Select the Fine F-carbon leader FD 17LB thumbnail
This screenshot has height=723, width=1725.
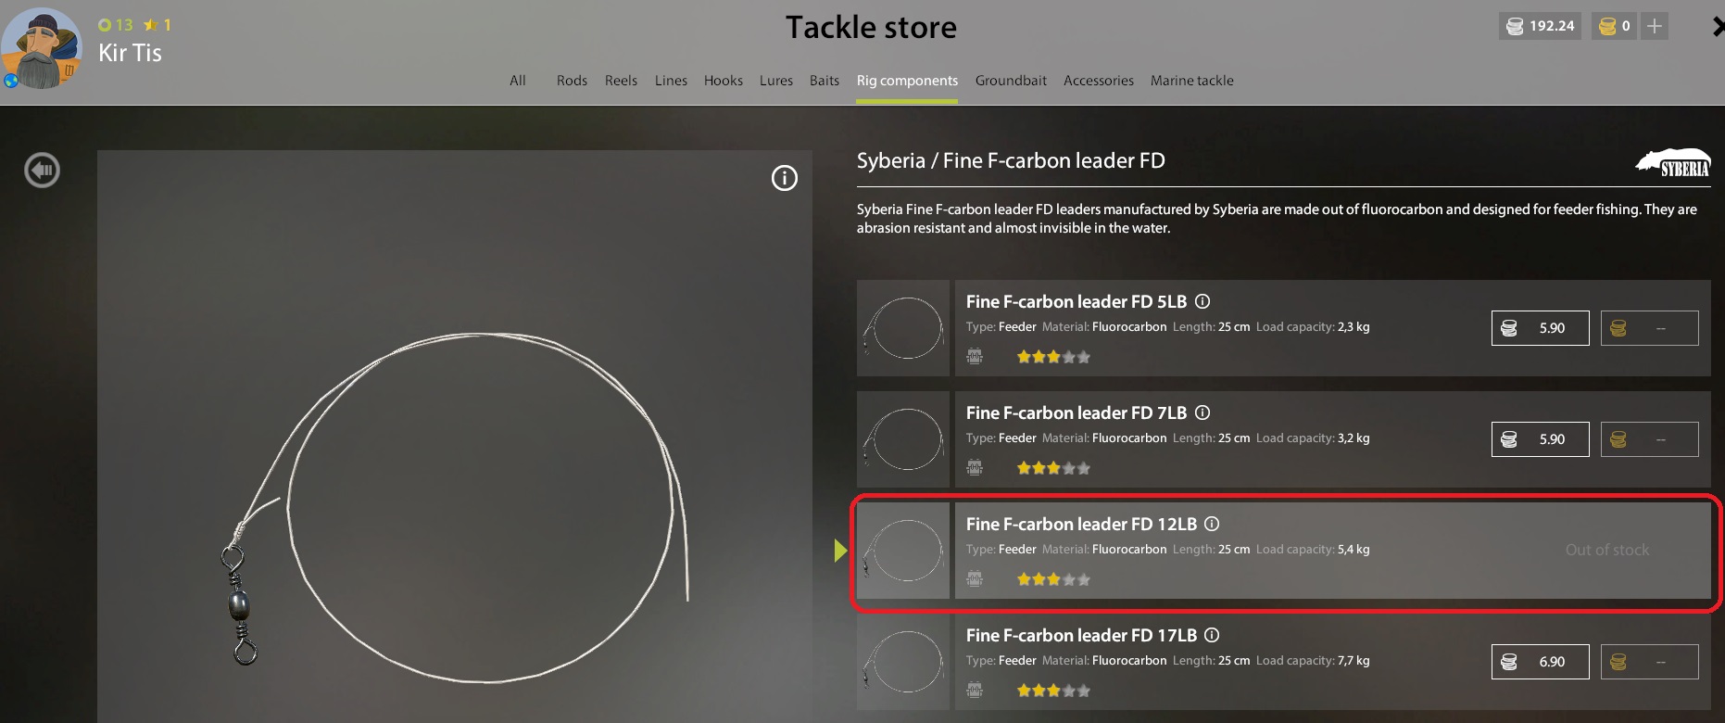click(x=903, y=662)
